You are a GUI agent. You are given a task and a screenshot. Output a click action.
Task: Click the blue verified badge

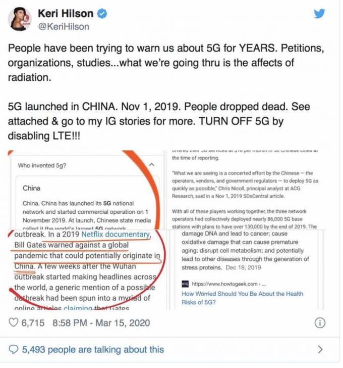coord(103,14)
